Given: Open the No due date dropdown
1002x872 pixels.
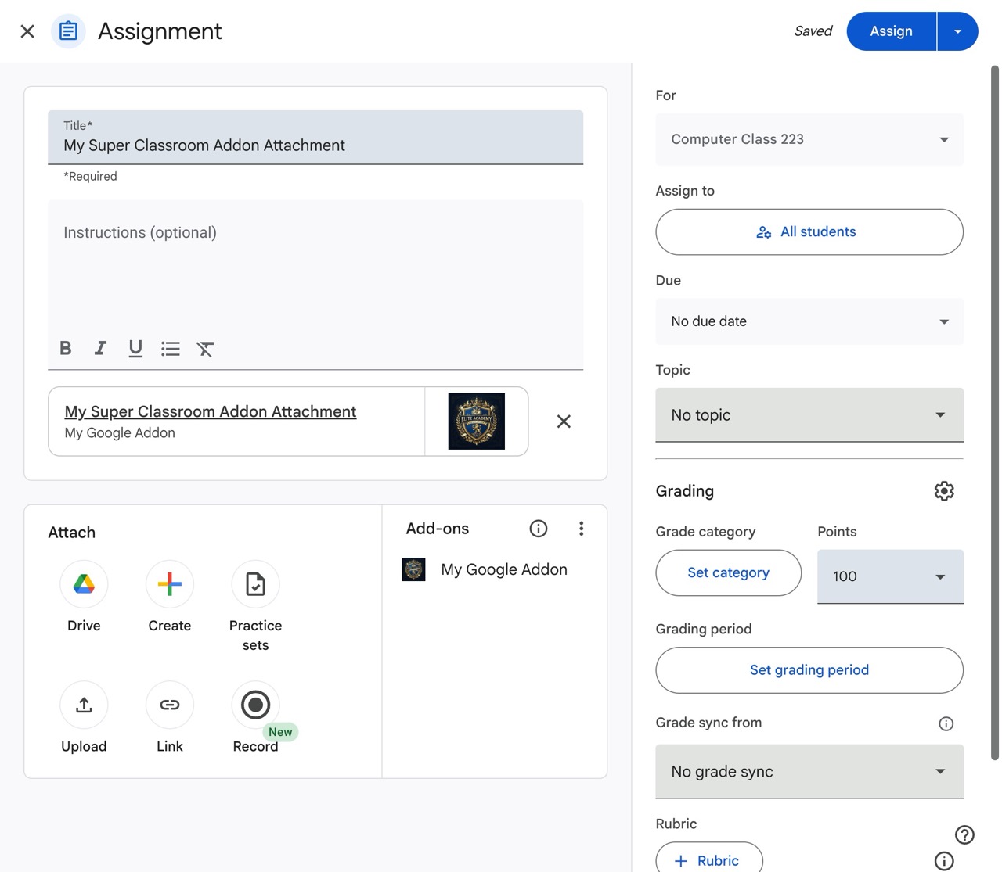Looking at the screenshot, I should (809, 321).
